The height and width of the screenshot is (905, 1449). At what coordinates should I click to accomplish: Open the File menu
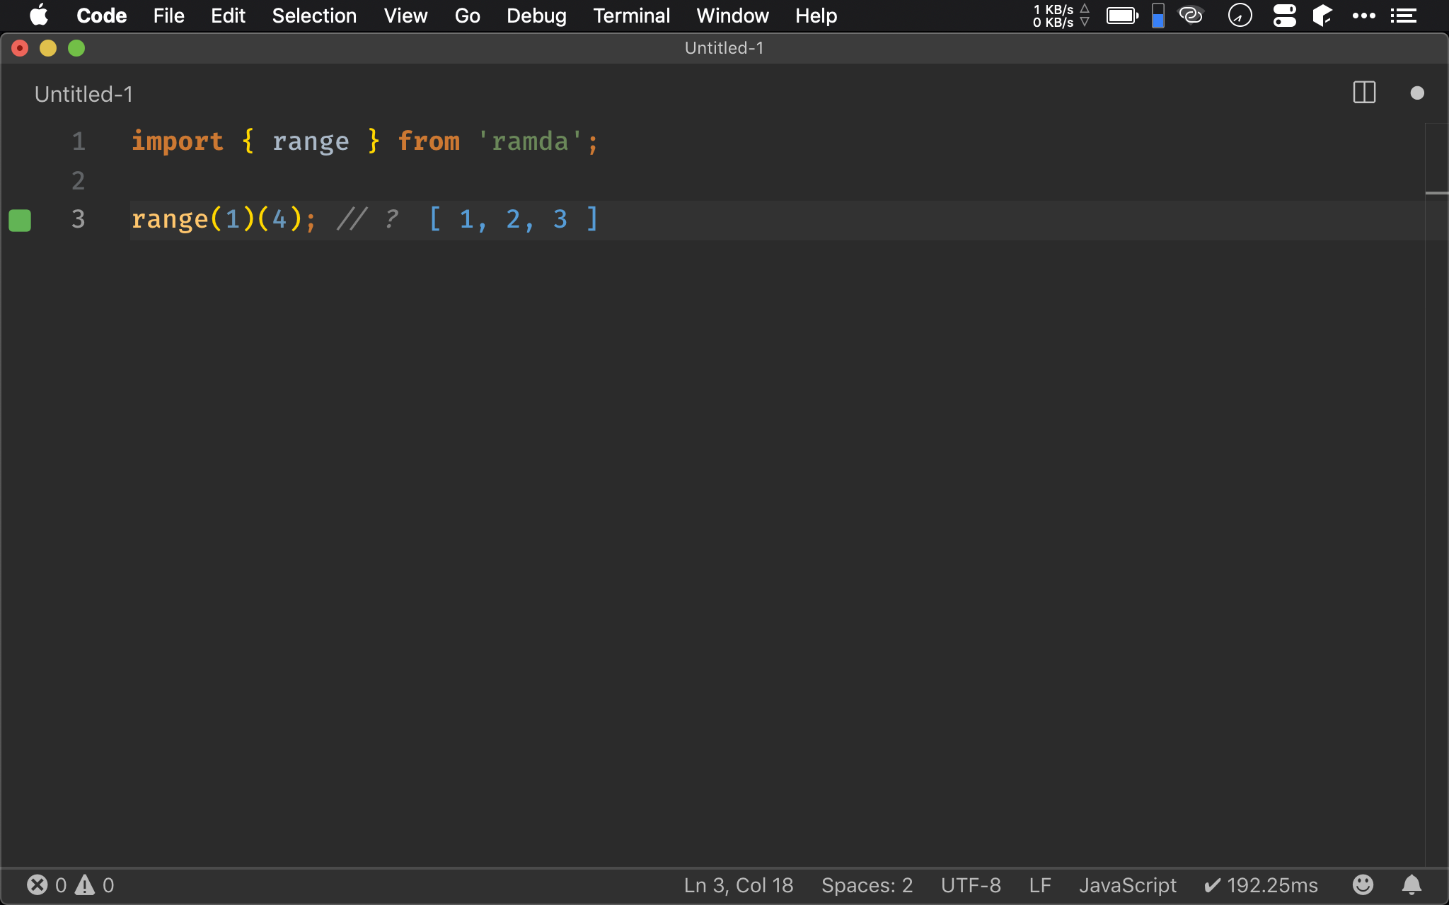tap(168, 16)
